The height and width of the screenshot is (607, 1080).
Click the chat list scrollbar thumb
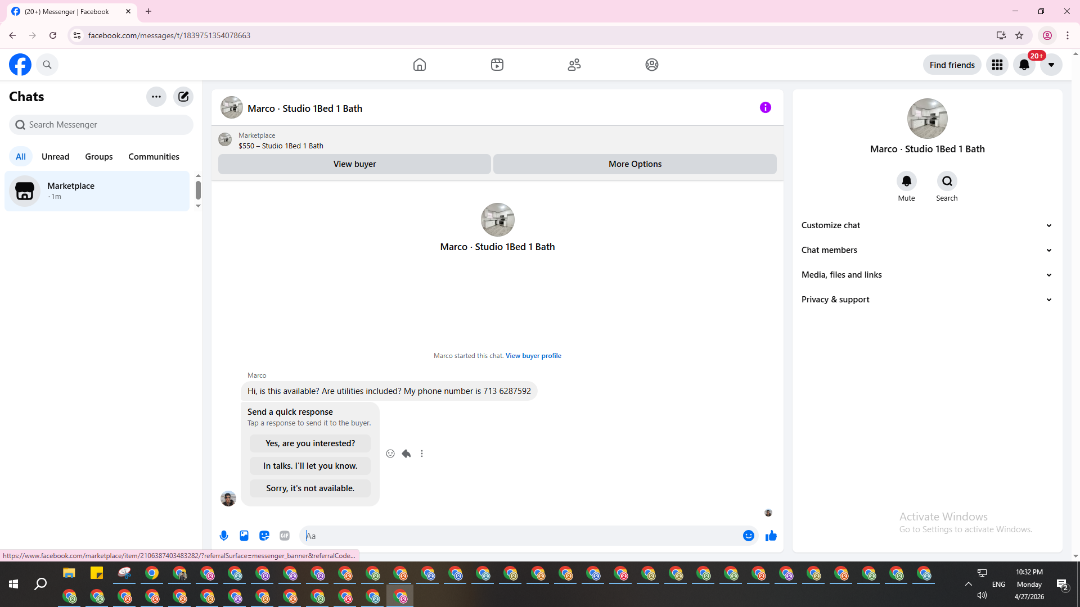pos(198,190)
